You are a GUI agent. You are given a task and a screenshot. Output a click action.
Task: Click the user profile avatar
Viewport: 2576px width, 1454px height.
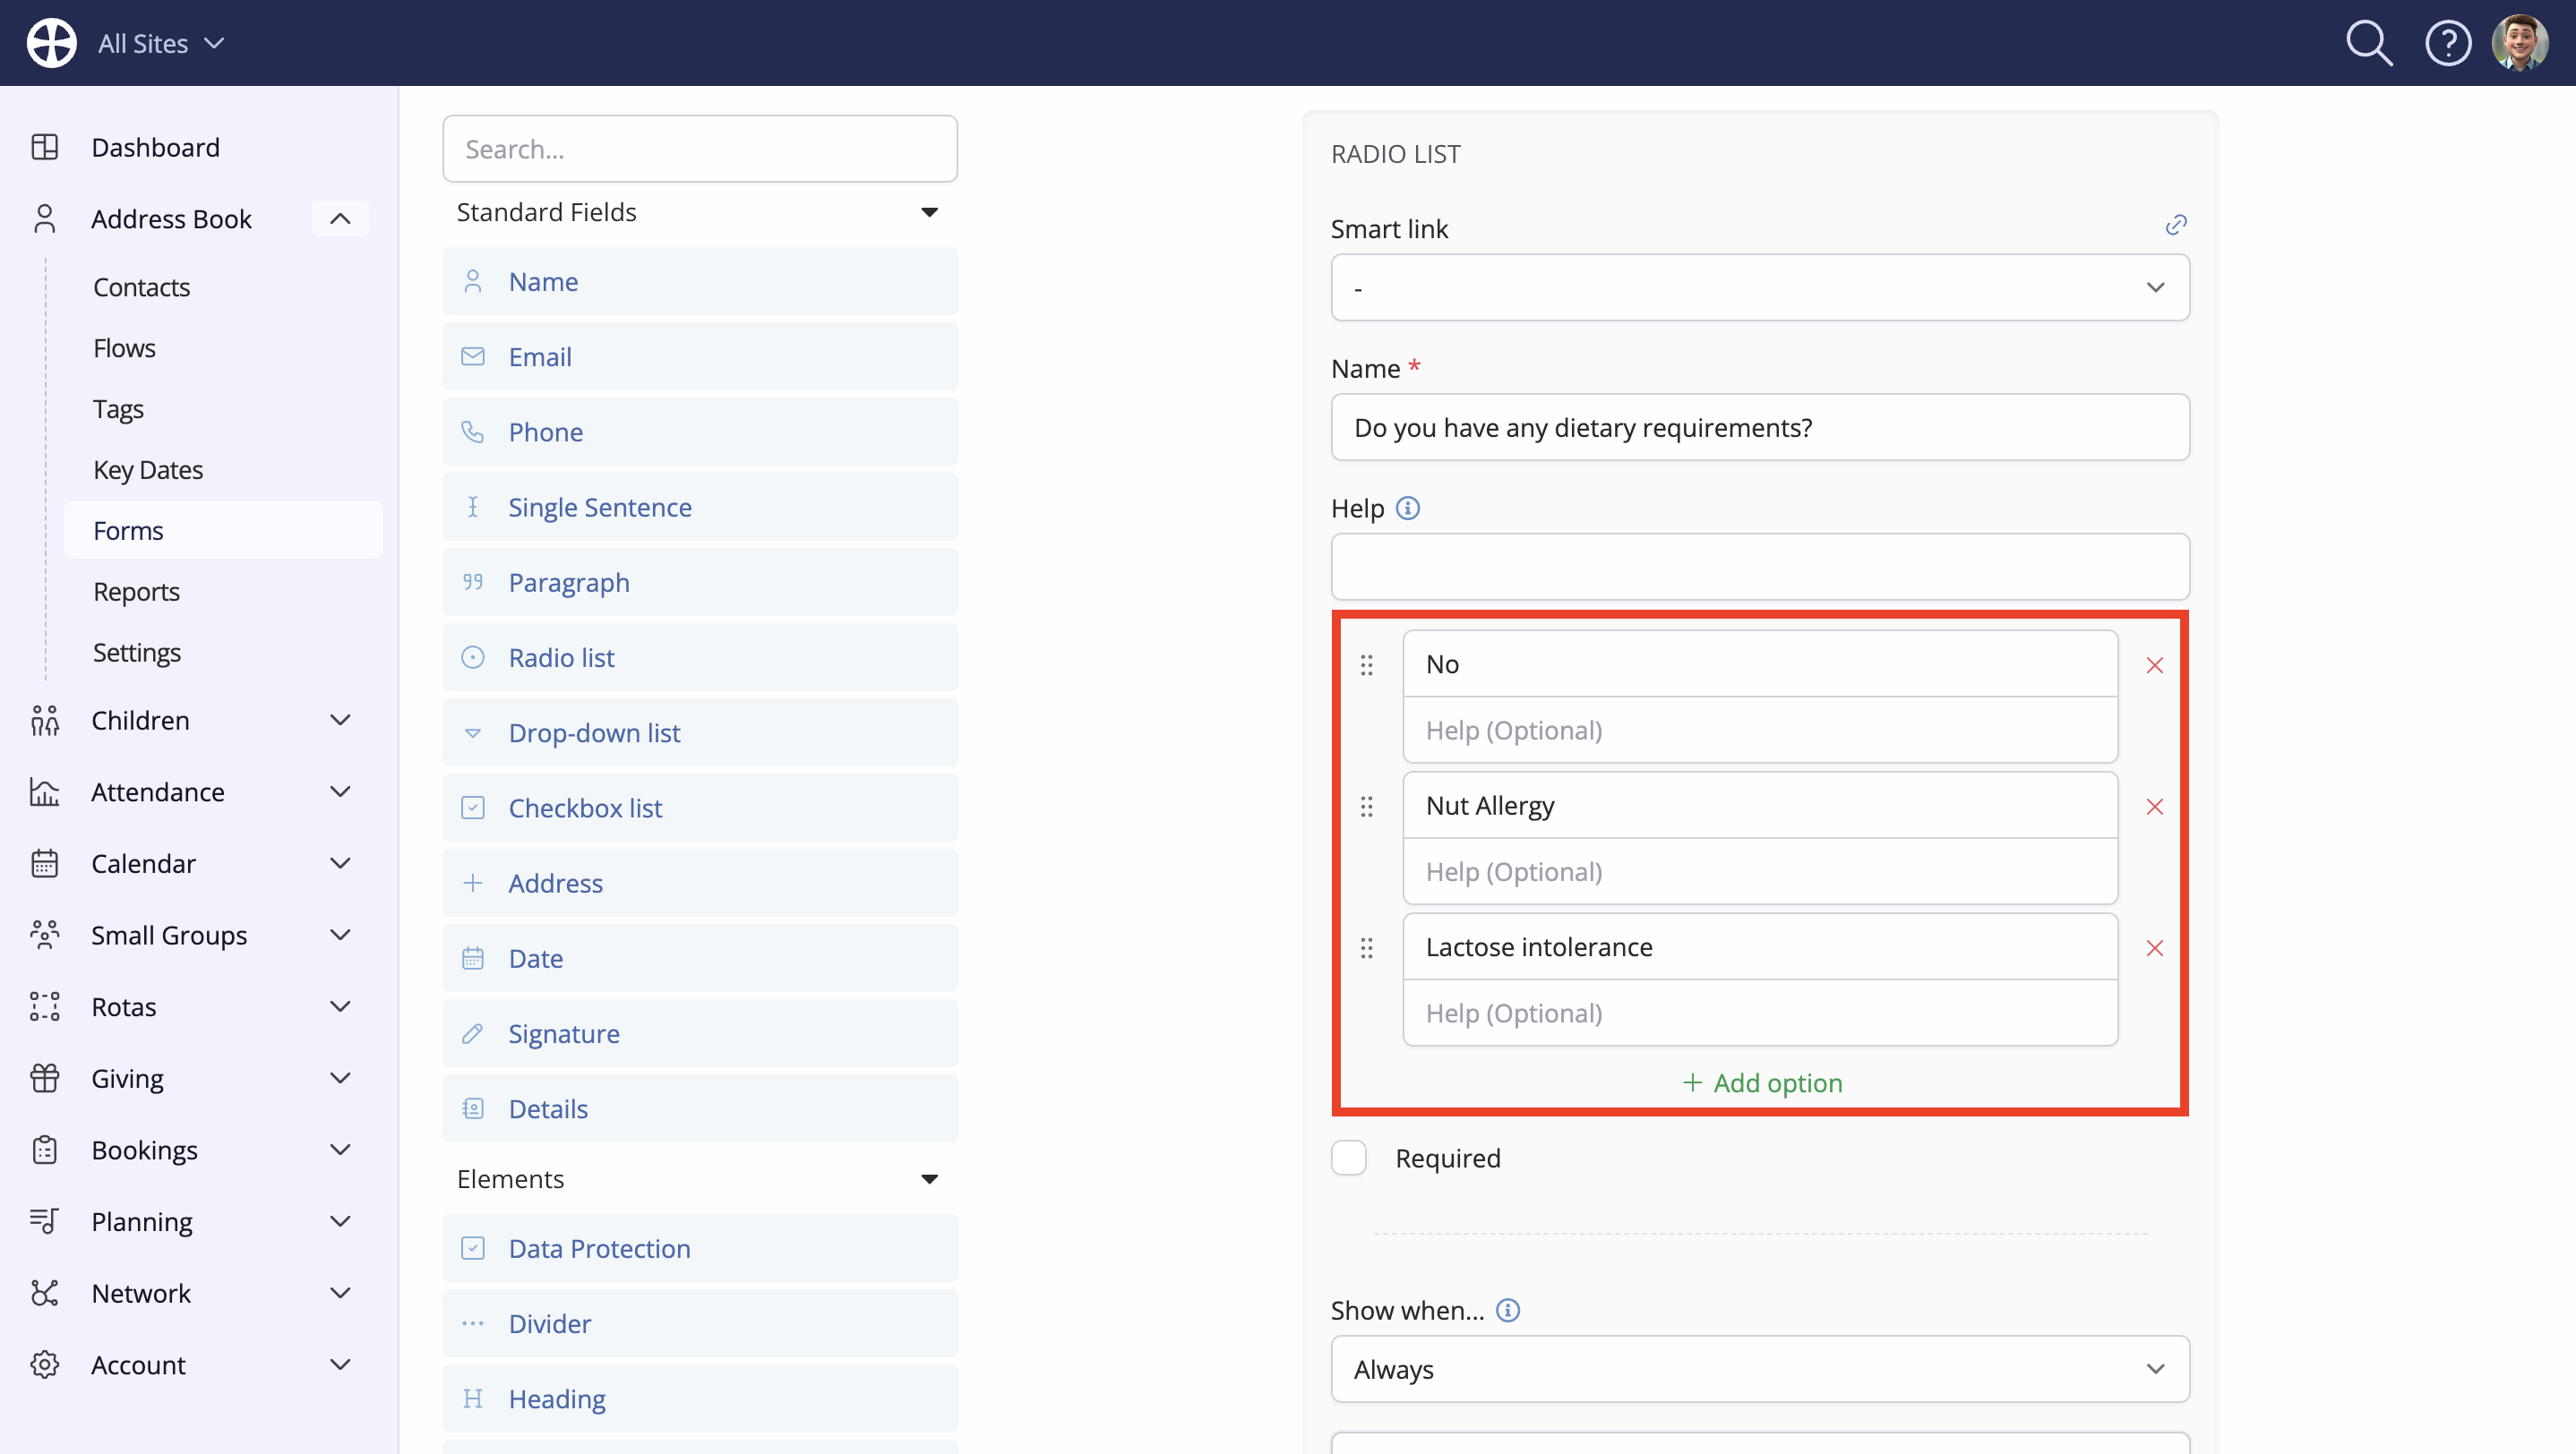2520,43
